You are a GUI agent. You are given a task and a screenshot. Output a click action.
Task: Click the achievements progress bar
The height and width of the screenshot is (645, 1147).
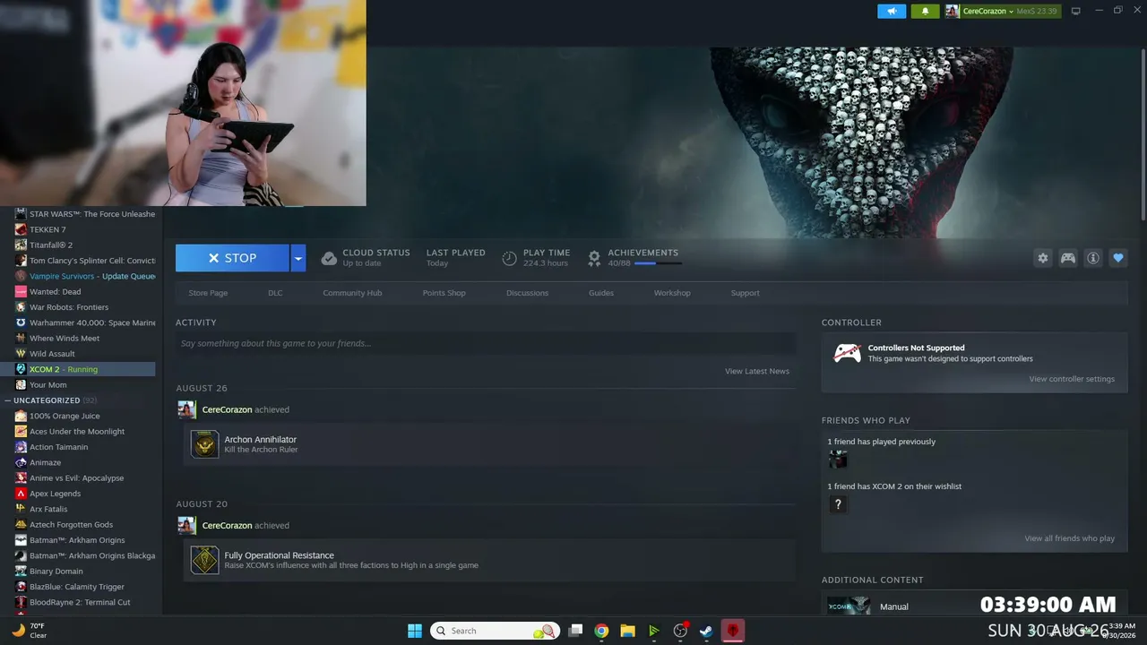[658, 263]
